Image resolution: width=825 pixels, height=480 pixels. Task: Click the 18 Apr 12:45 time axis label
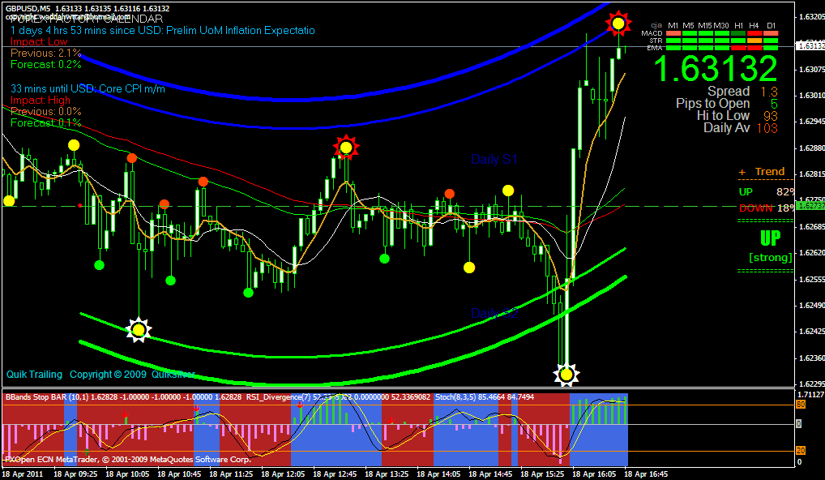(336, 474)
